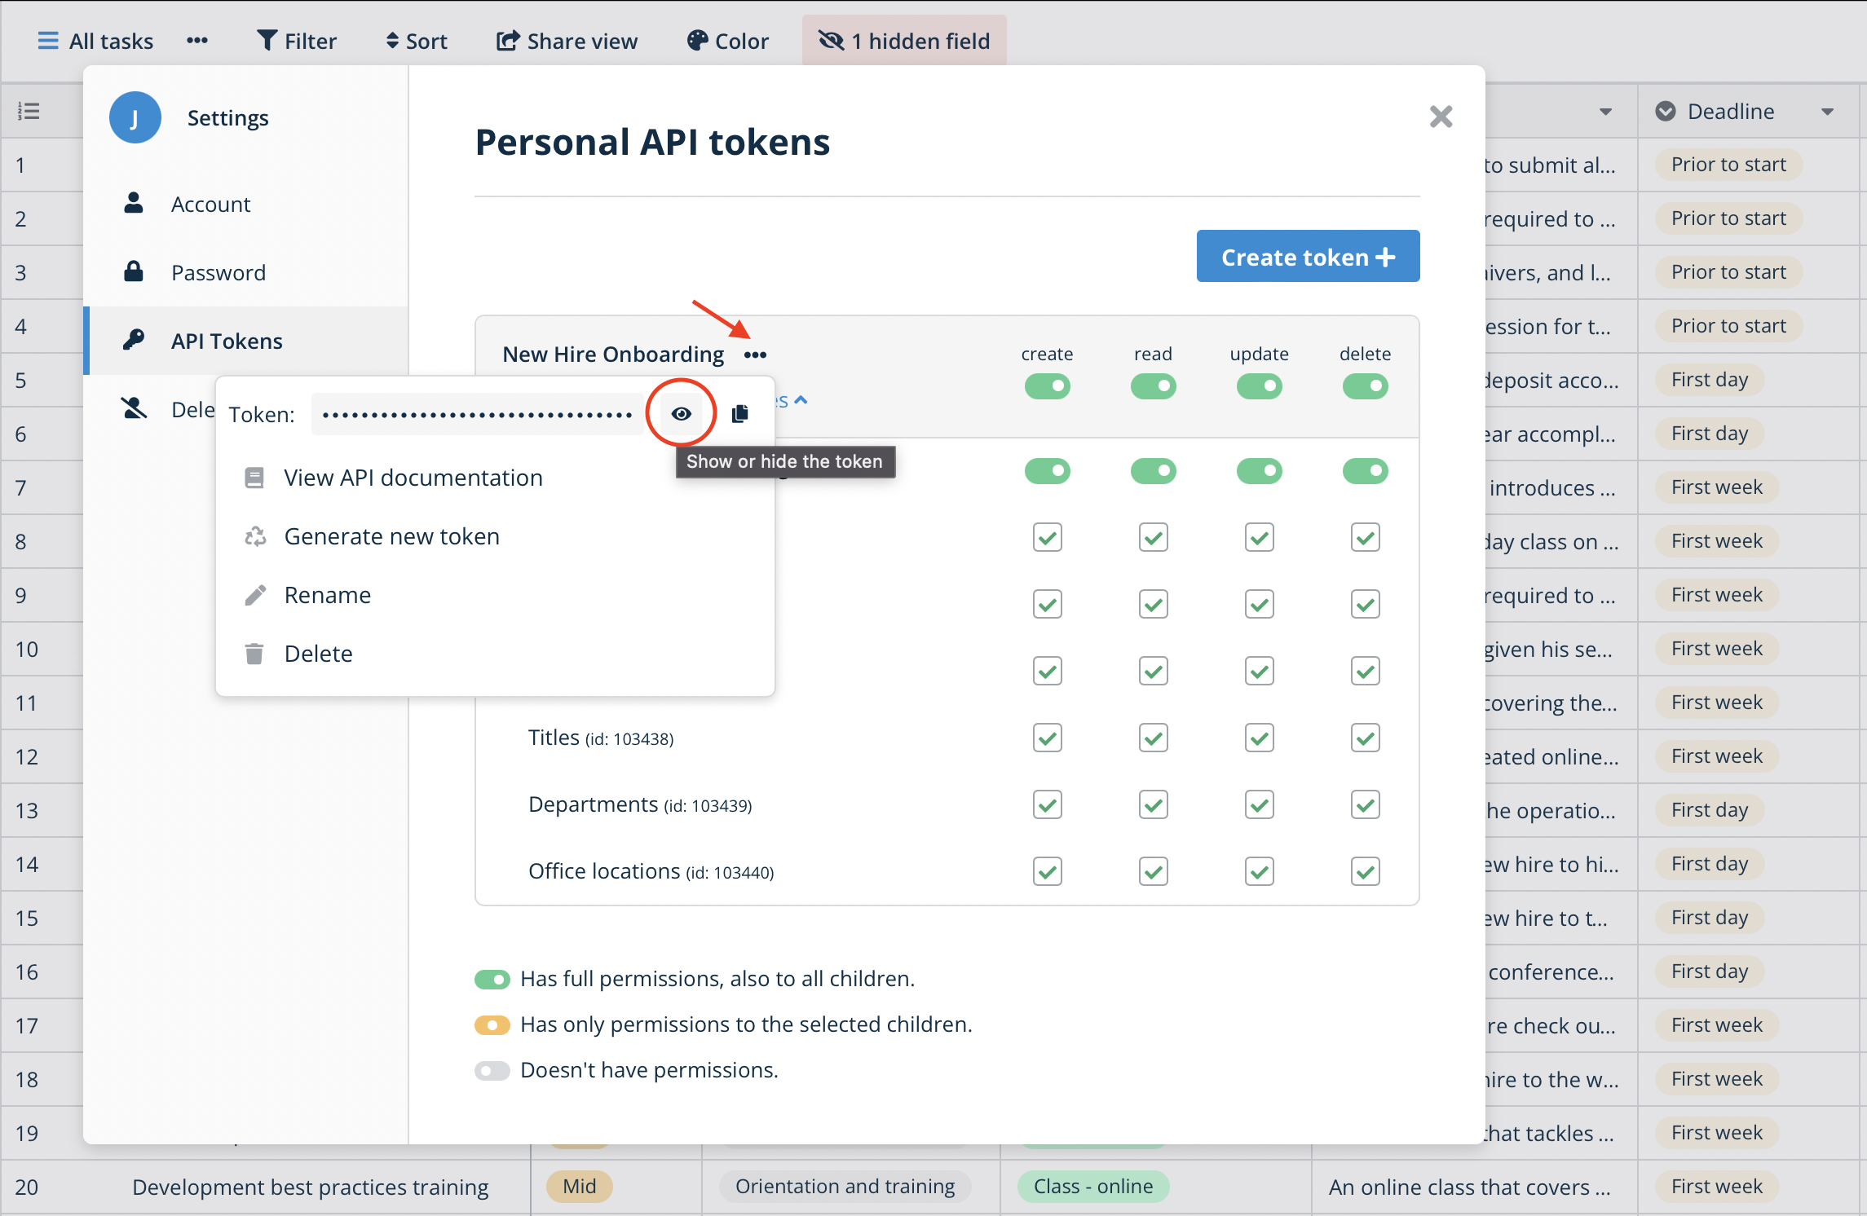This screenshot has height=1216, width=1867.
Task: Open the Sort options
Action: [x=417, y=41]
